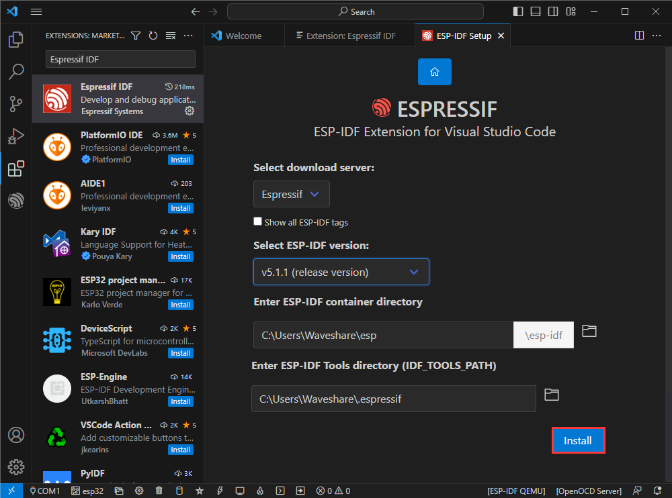The width and height of the screenshot is (672, 498).
Task: Install the DeviceScript extension
Action: (x=180, y=353)
